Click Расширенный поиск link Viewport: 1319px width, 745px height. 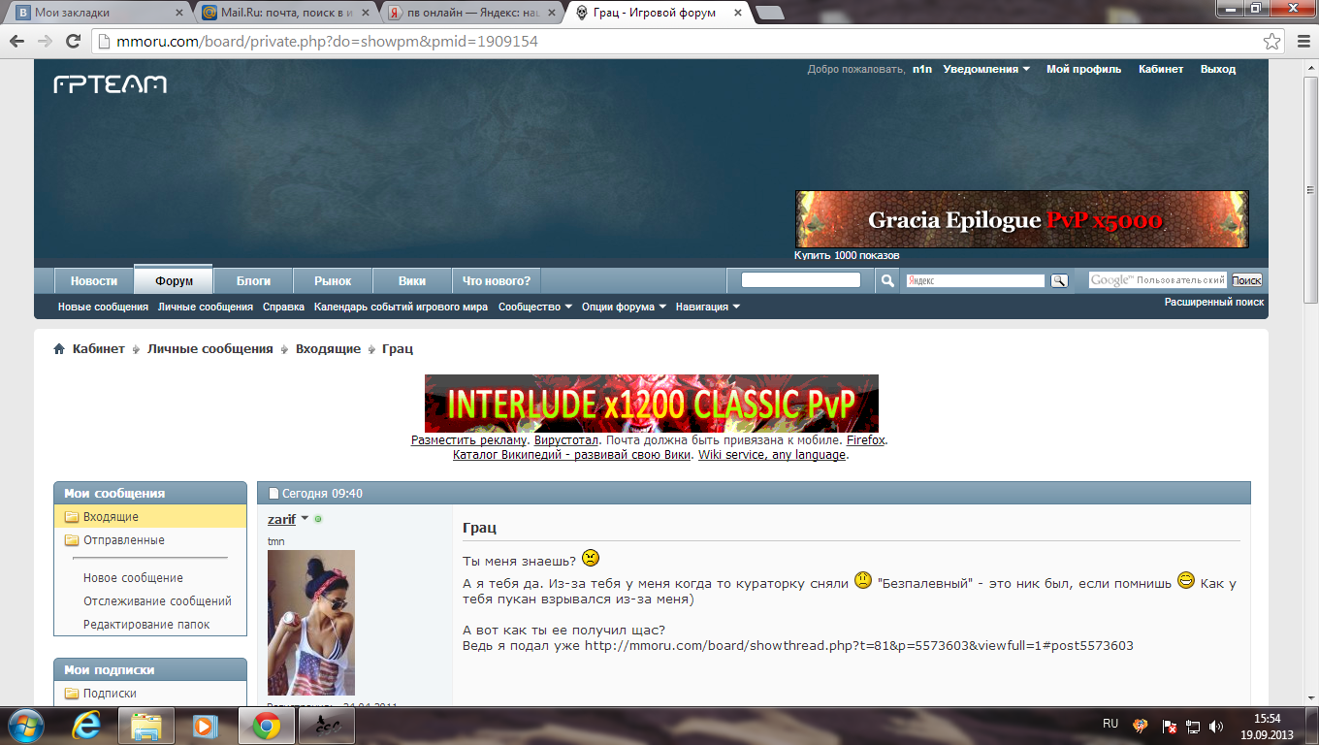[x=1214, y=302]
